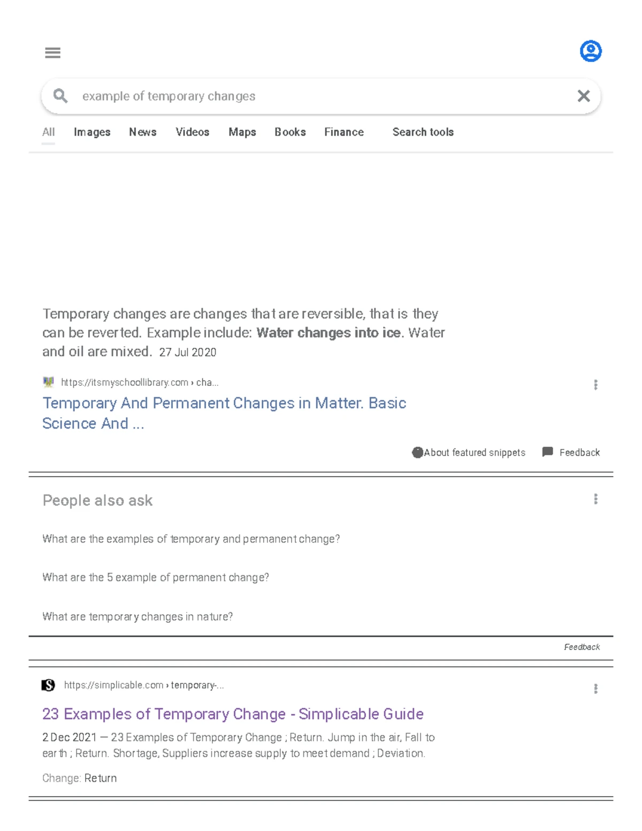The width and height of the screenshot is (642, 831).
Task: Expand "What are the 5 example of permanent change?"
Action: 156,577
